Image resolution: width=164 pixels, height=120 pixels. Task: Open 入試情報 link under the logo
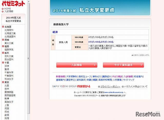pos(9,11)
